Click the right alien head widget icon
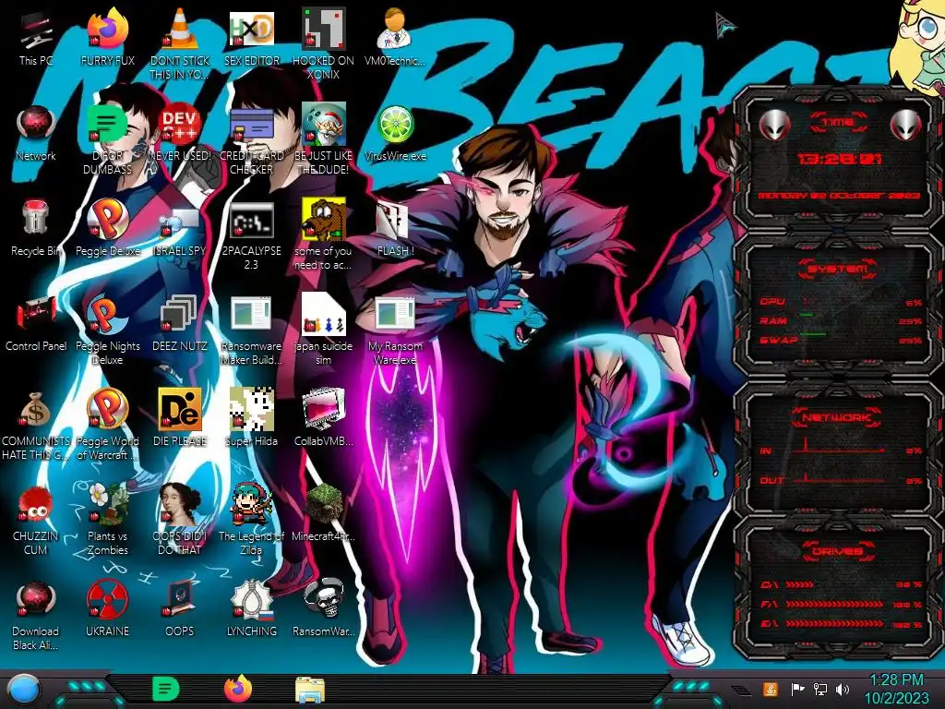The width and height of the screenshot is (945, 709). pyautogui.click(x=906, y=125)
